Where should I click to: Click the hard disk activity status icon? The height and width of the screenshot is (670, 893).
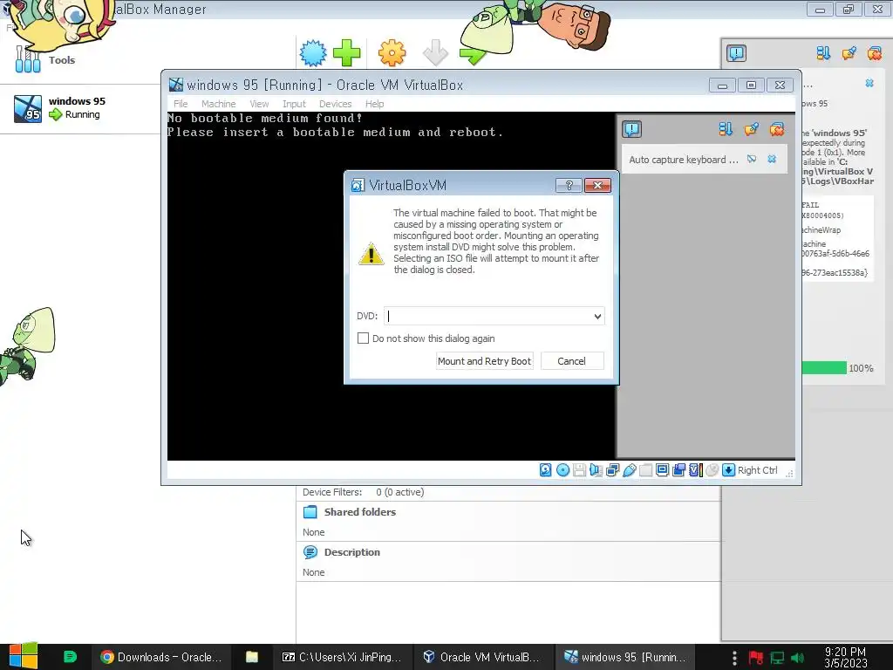546,470
